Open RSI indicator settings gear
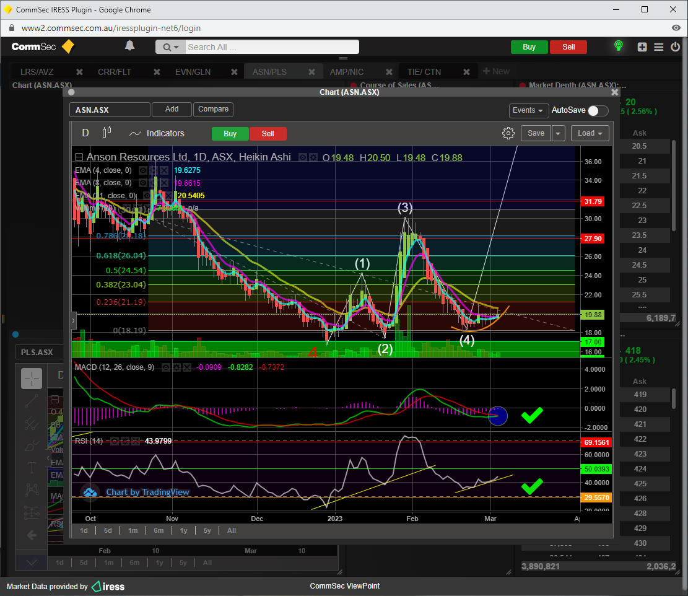 (x=124, y=441)
